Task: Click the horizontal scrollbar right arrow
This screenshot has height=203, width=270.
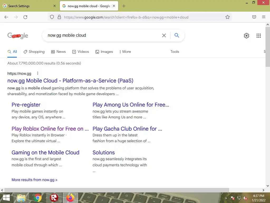Action: (x=263, y=190)
